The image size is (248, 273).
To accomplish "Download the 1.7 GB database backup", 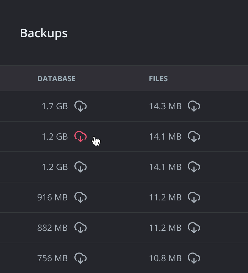I will coord(80,106).
